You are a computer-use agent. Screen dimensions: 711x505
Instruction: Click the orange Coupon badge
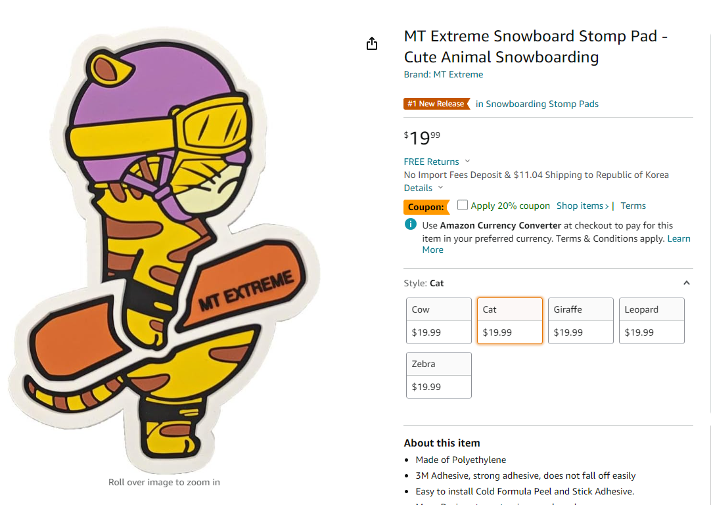(426, 207)
